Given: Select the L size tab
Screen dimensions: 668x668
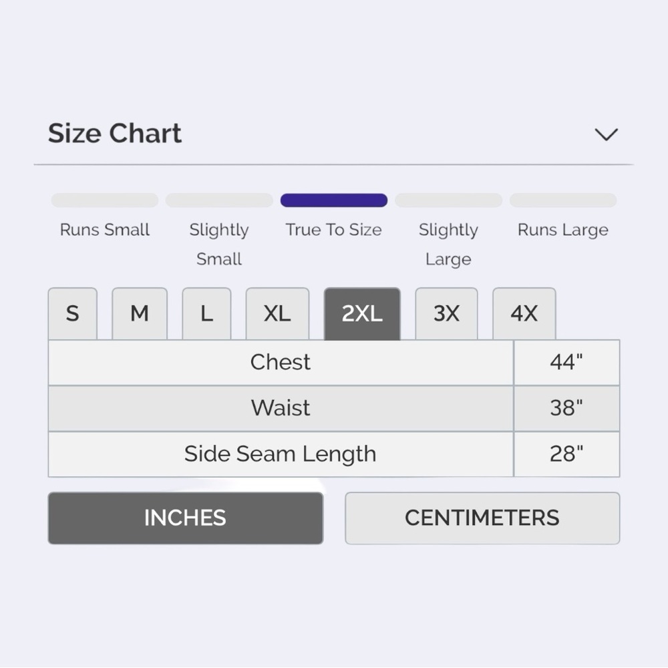Looking at the screenshot, I should pos(206,313).
